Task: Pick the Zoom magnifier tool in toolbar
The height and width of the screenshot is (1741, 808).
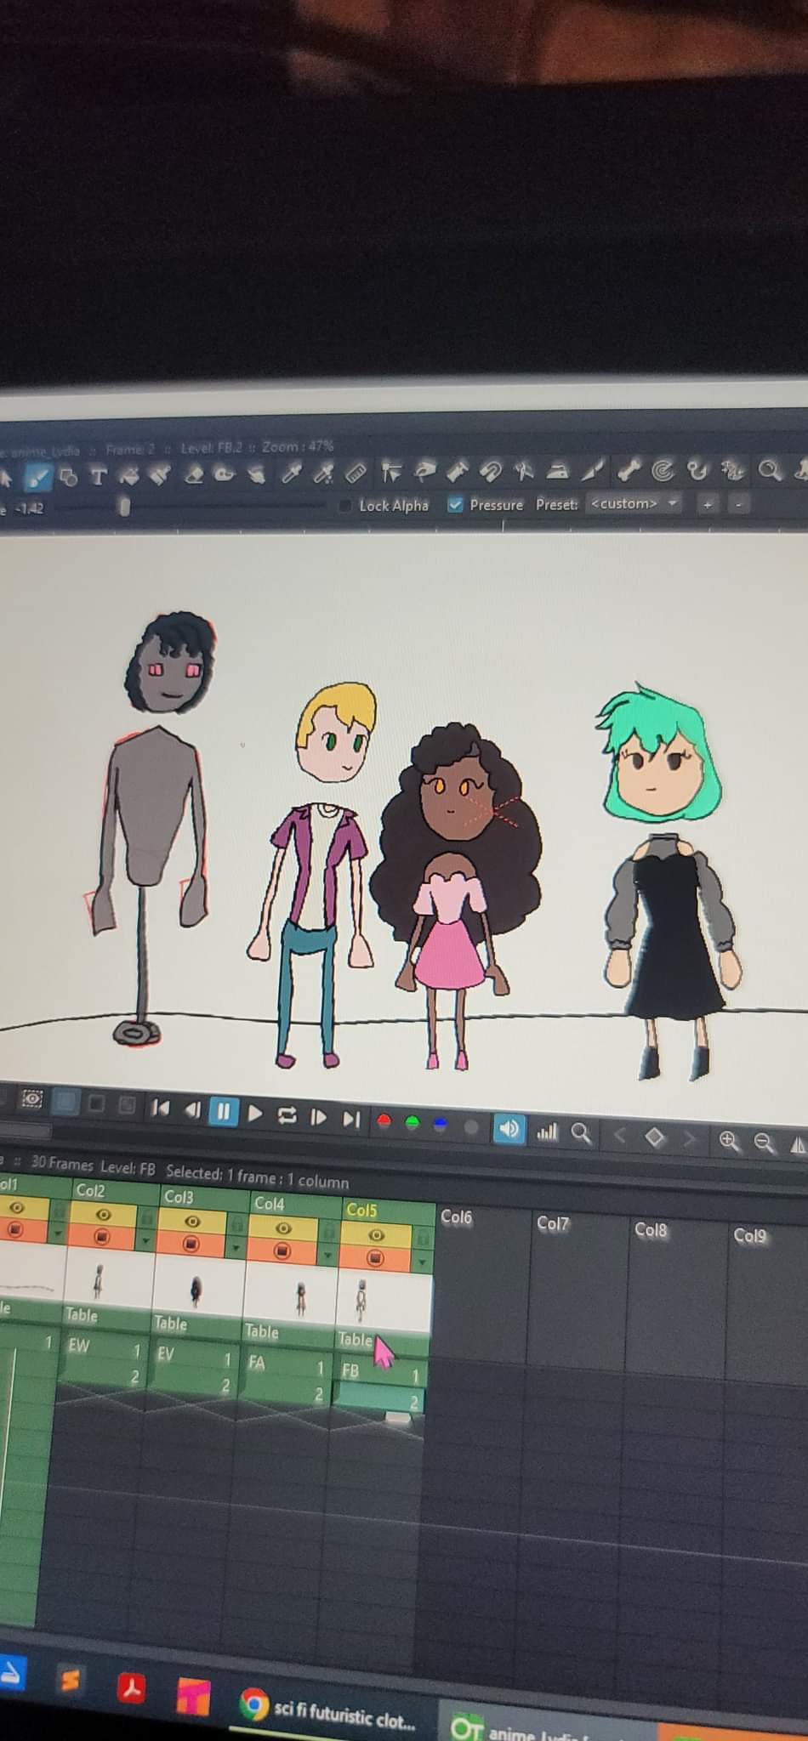Action: point(769,470)
